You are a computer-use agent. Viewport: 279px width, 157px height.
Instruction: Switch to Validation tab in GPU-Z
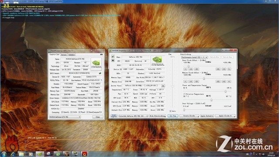tap(71, 55)
